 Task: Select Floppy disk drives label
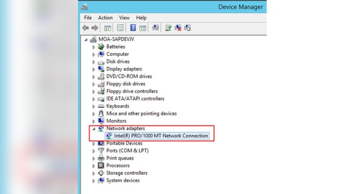click(x=126, y=84)
